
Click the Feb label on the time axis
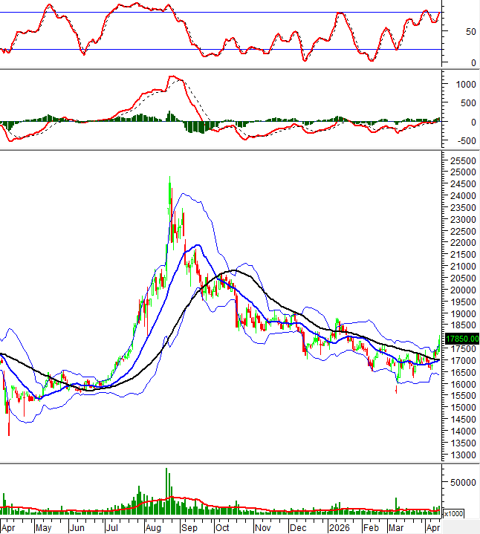tap(370, 527)
